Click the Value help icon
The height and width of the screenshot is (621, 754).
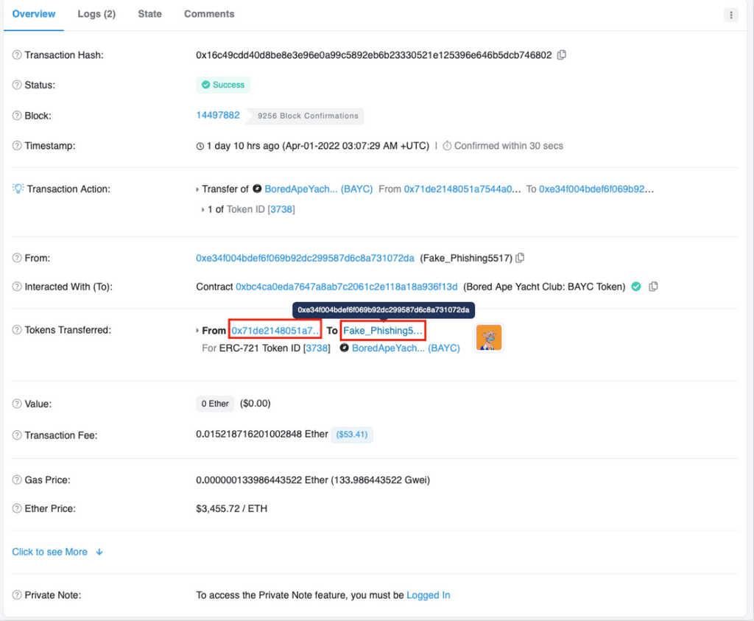coord(17,404)
